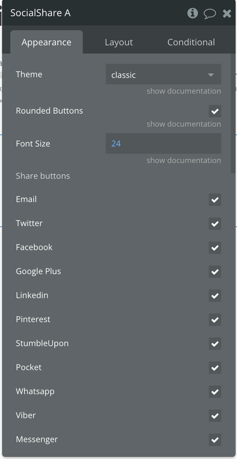Click the Theme dropdown arrow

(211, 75)
